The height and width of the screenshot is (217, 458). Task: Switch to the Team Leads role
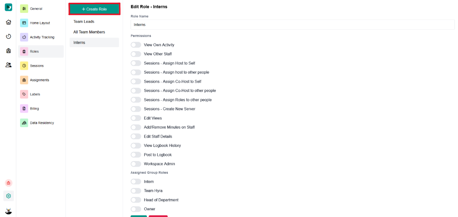click(83, 21)
